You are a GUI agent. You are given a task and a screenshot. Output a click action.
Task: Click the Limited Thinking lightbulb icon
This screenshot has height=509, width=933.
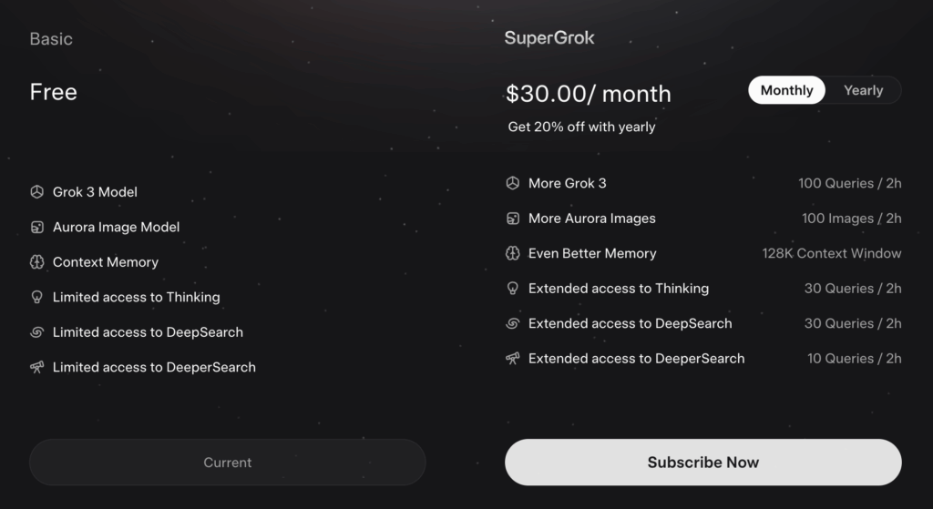pyautogui.click(x=36, y=298)
